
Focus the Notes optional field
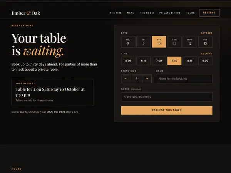pos(167,97)
